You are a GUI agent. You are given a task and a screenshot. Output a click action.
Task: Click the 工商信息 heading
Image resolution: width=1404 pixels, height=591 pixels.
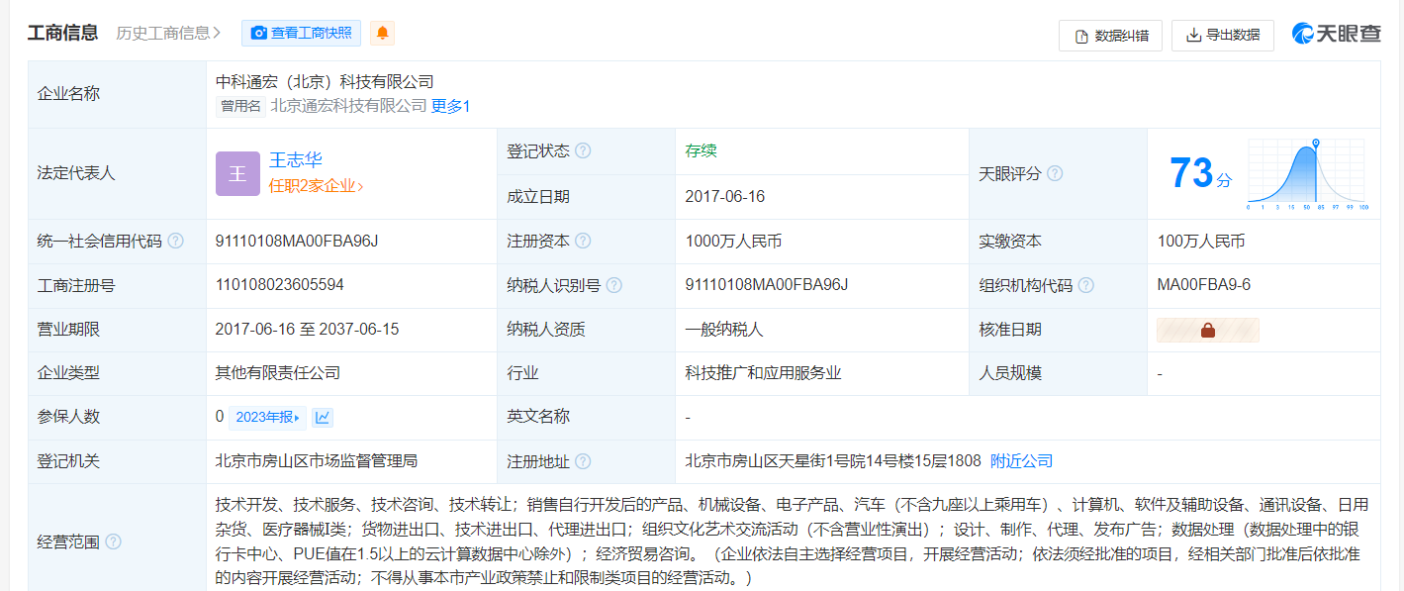[x=62, y=33]
